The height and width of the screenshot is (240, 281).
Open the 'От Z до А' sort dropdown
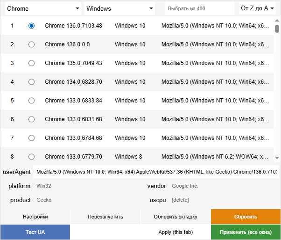[257, 8]
